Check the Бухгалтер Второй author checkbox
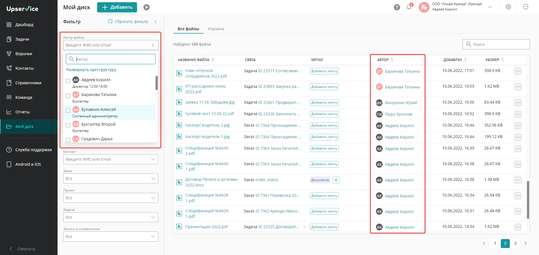 click(68, 125)
